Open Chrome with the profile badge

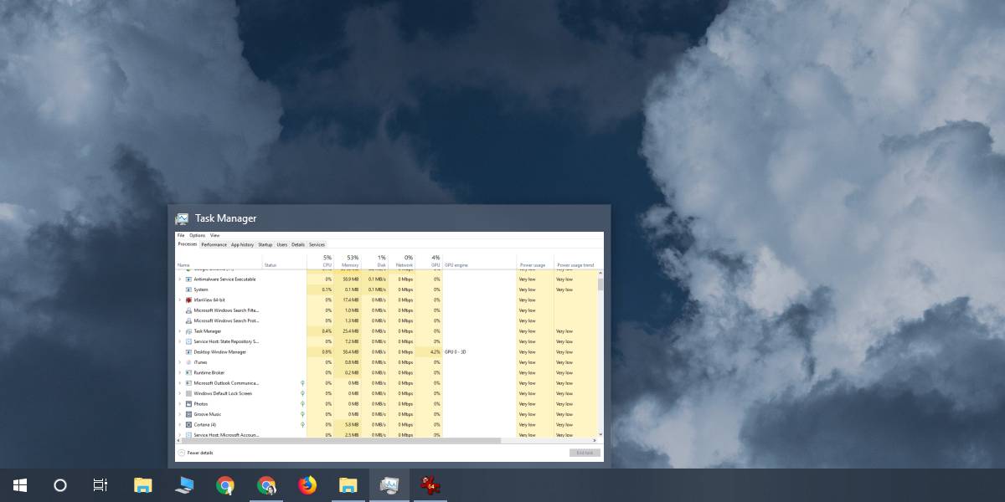pos(266,485)
